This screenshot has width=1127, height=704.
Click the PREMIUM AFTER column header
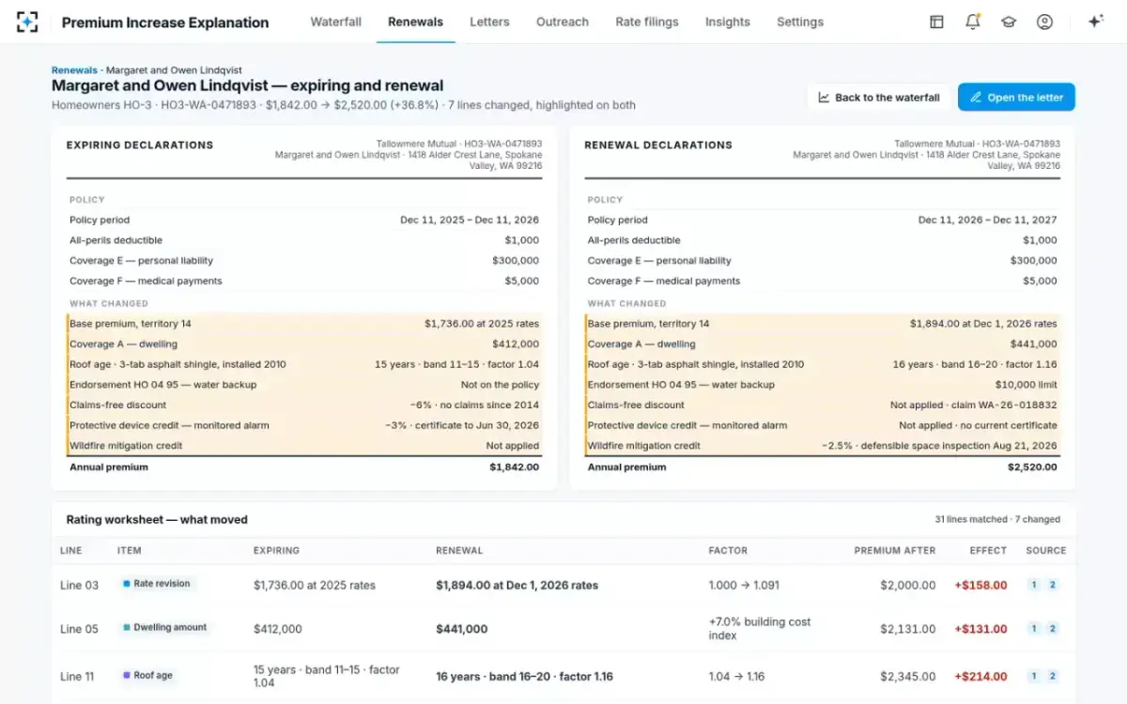point(895,551)
